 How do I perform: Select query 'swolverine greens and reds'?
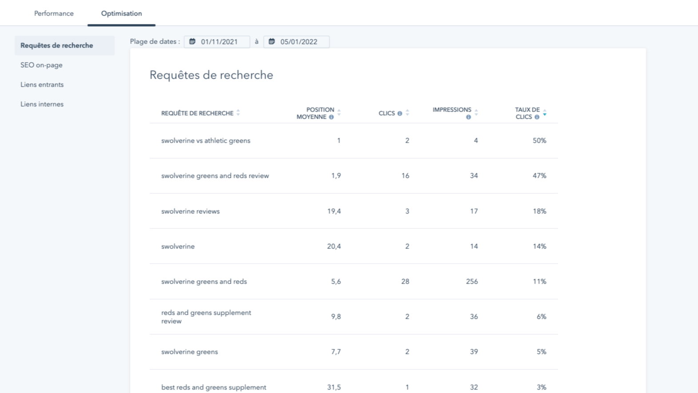coord(204,281)
